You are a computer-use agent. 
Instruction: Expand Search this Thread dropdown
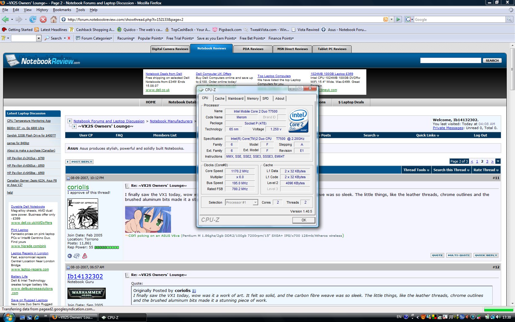pyautogui.click(x=451, y=170)
